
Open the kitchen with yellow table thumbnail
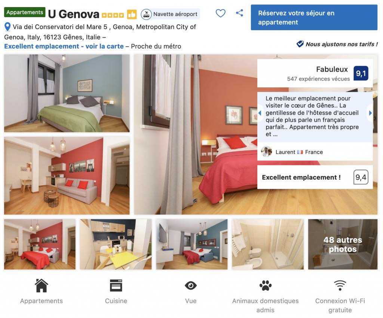116,244
